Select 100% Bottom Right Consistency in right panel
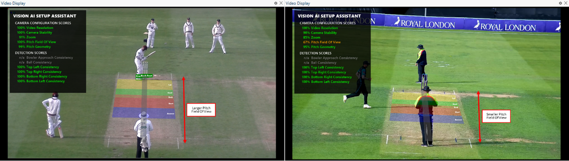This screenshot has height=161, width=569. 327,77
